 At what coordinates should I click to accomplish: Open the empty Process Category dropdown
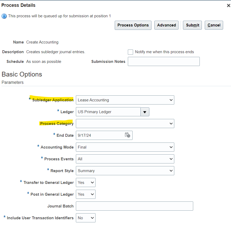coord(125,123)
